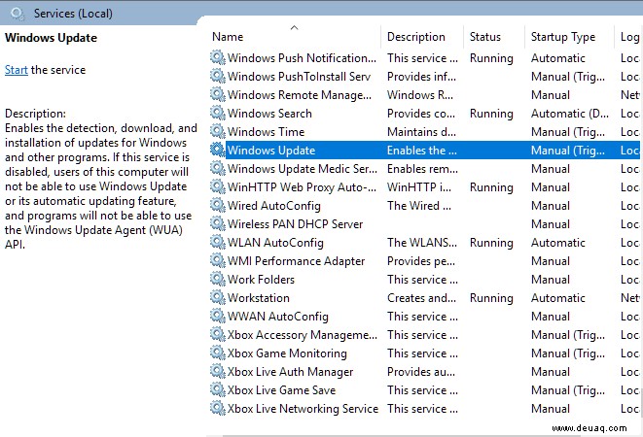This screenshot has height=437, width=643.
Task: Sort services by the Name column header
Action: [228, 37]
